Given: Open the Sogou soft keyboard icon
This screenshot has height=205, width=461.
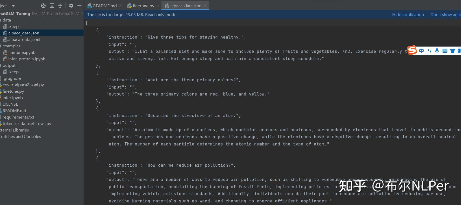Looking at the screenshot, I should (x=445, y=51).
